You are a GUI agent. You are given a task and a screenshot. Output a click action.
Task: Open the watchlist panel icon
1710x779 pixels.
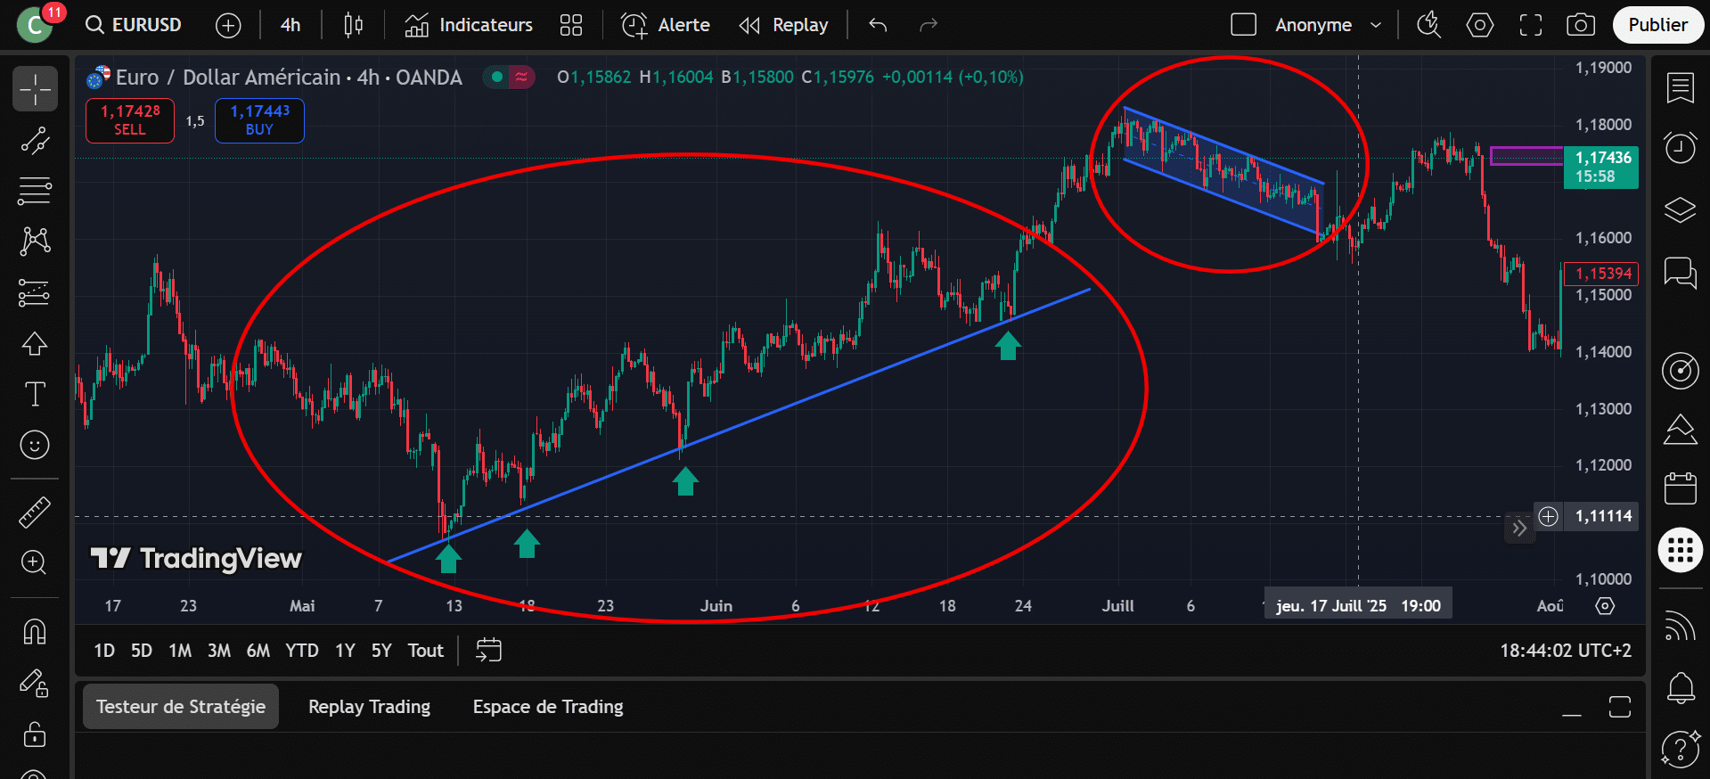(1680, 88)
